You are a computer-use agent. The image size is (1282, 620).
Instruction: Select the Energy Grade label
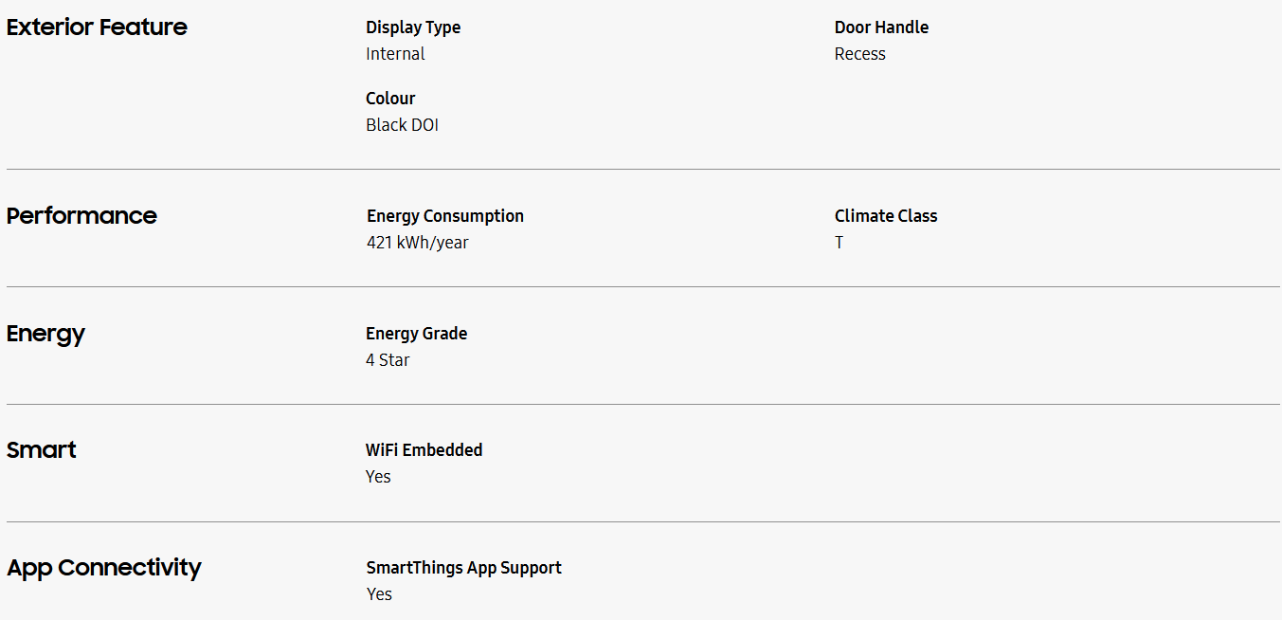point(417,334)
